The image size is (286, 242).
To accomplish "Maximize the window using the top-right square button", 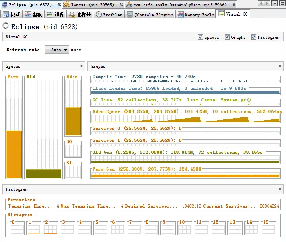I will [x=282, y=3].
